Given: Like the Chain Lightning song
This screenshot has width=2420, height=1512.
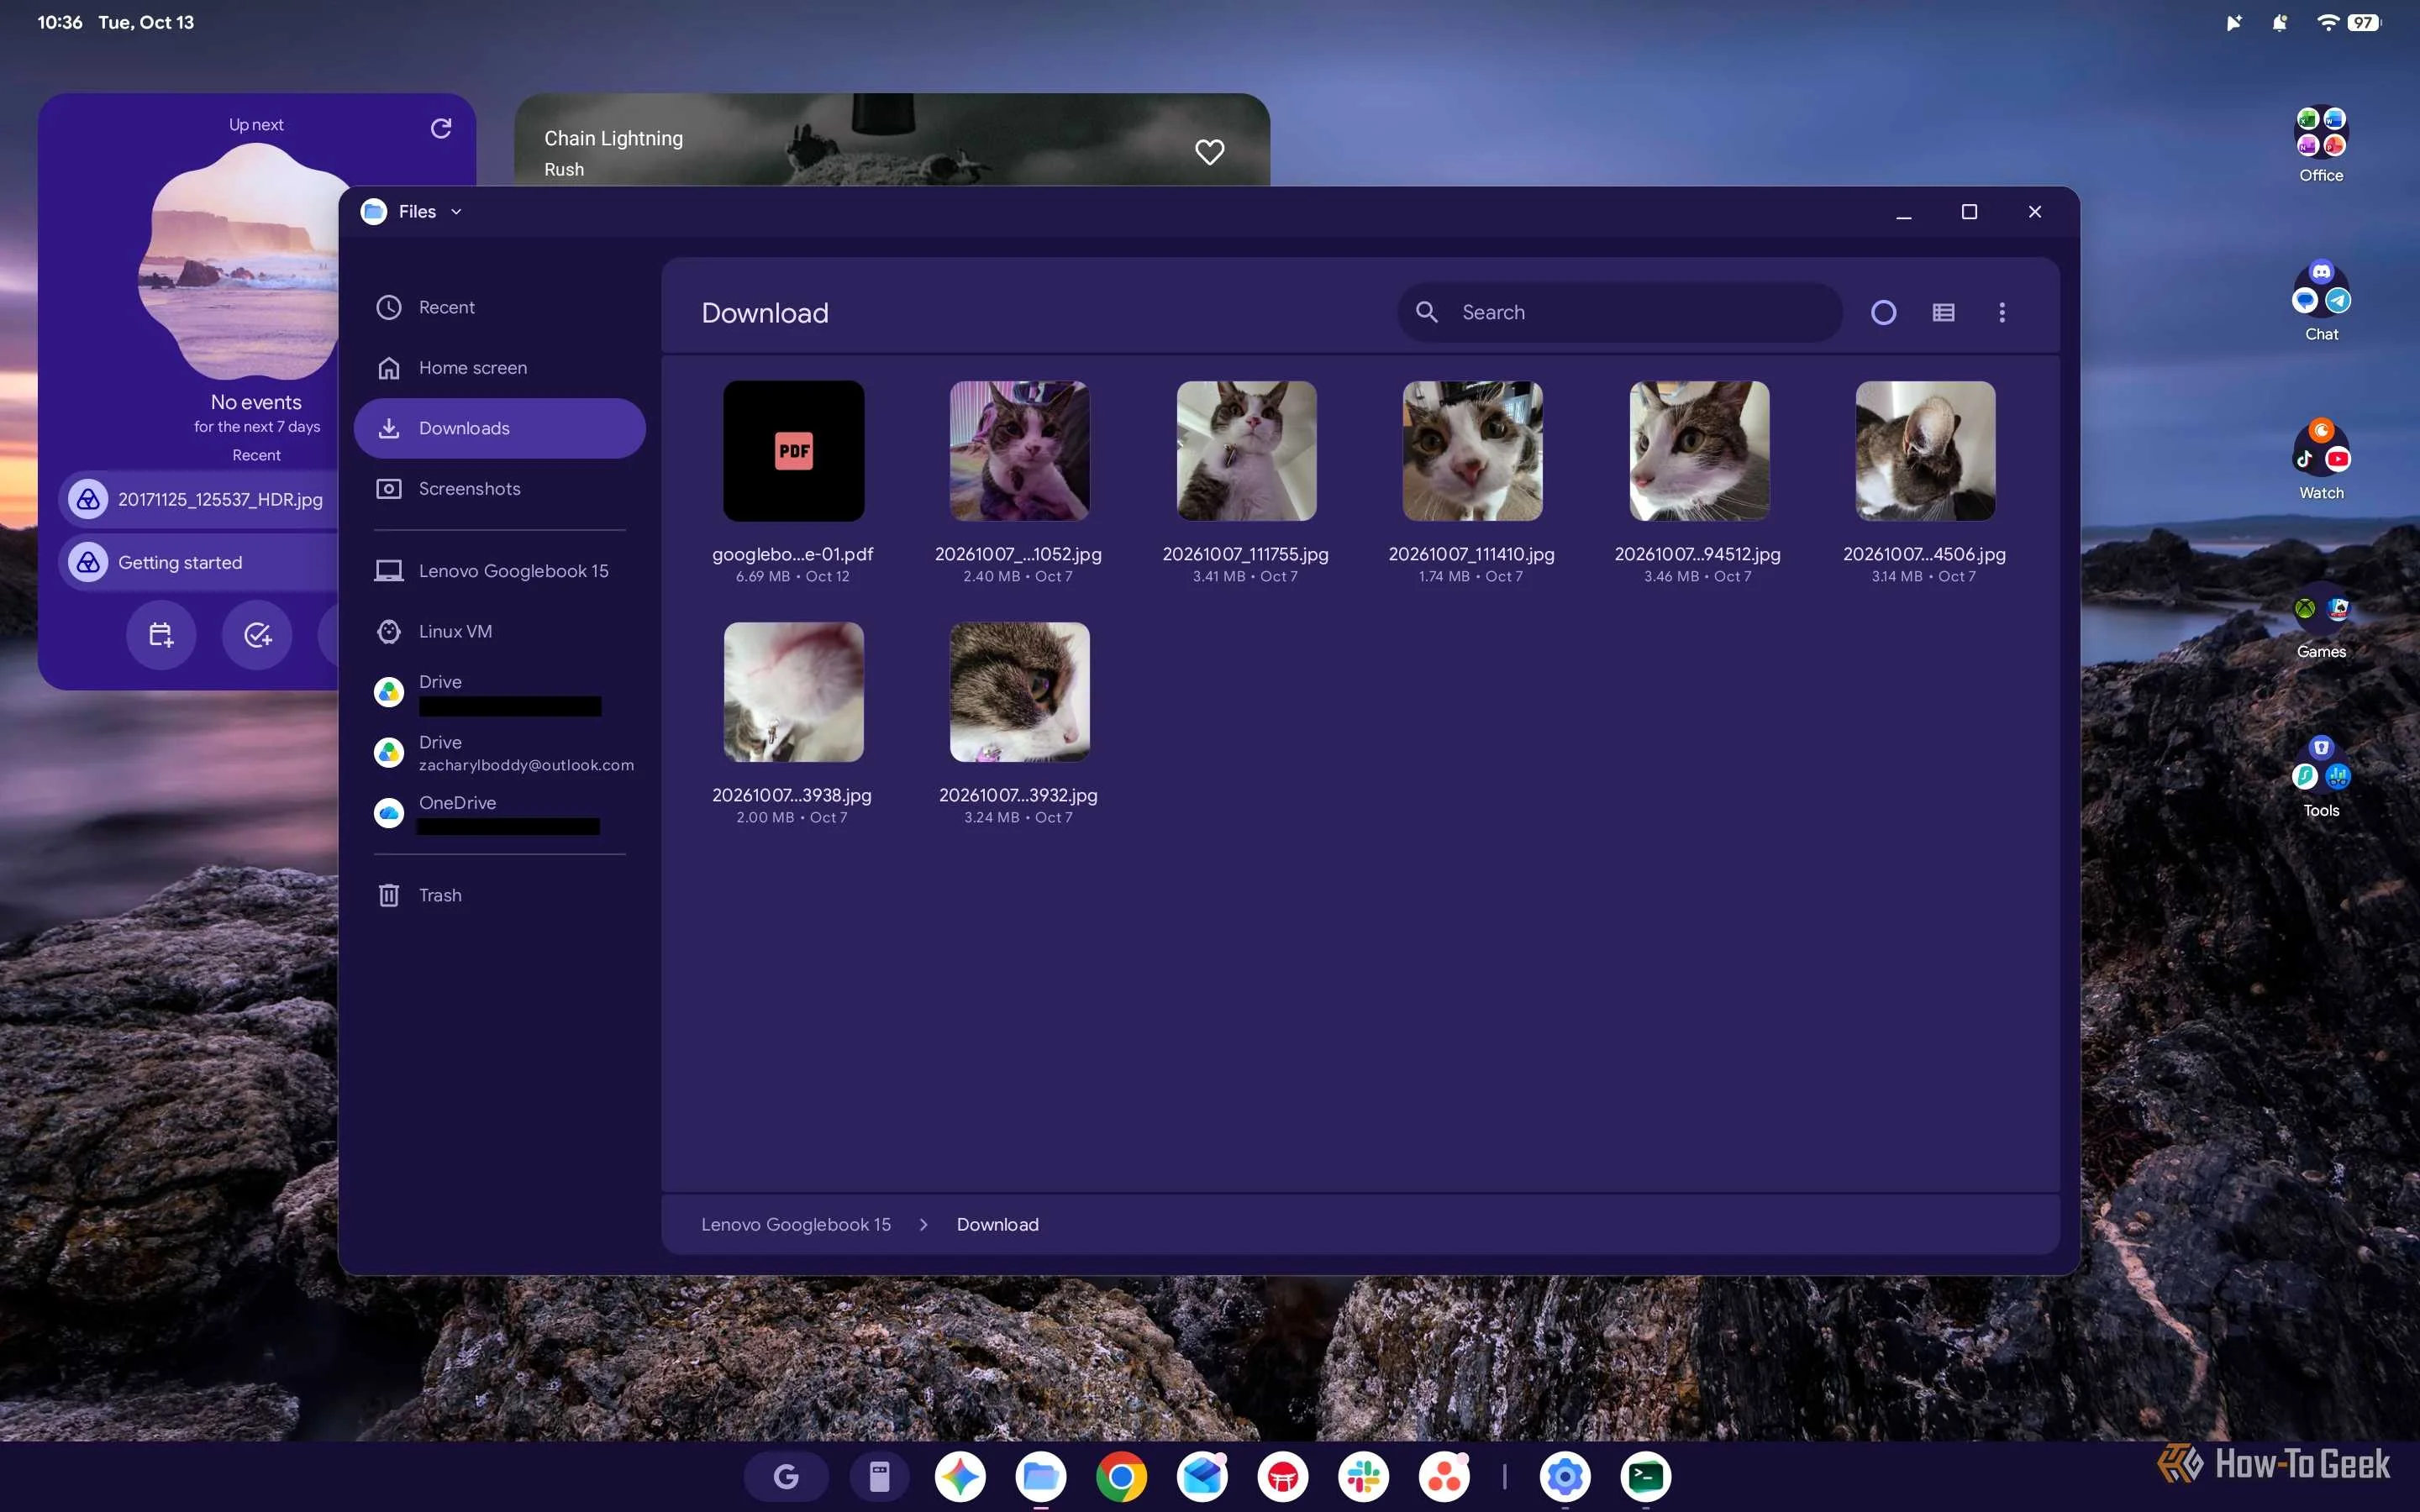Looking at the screenshot, I should click(1209, 152).
